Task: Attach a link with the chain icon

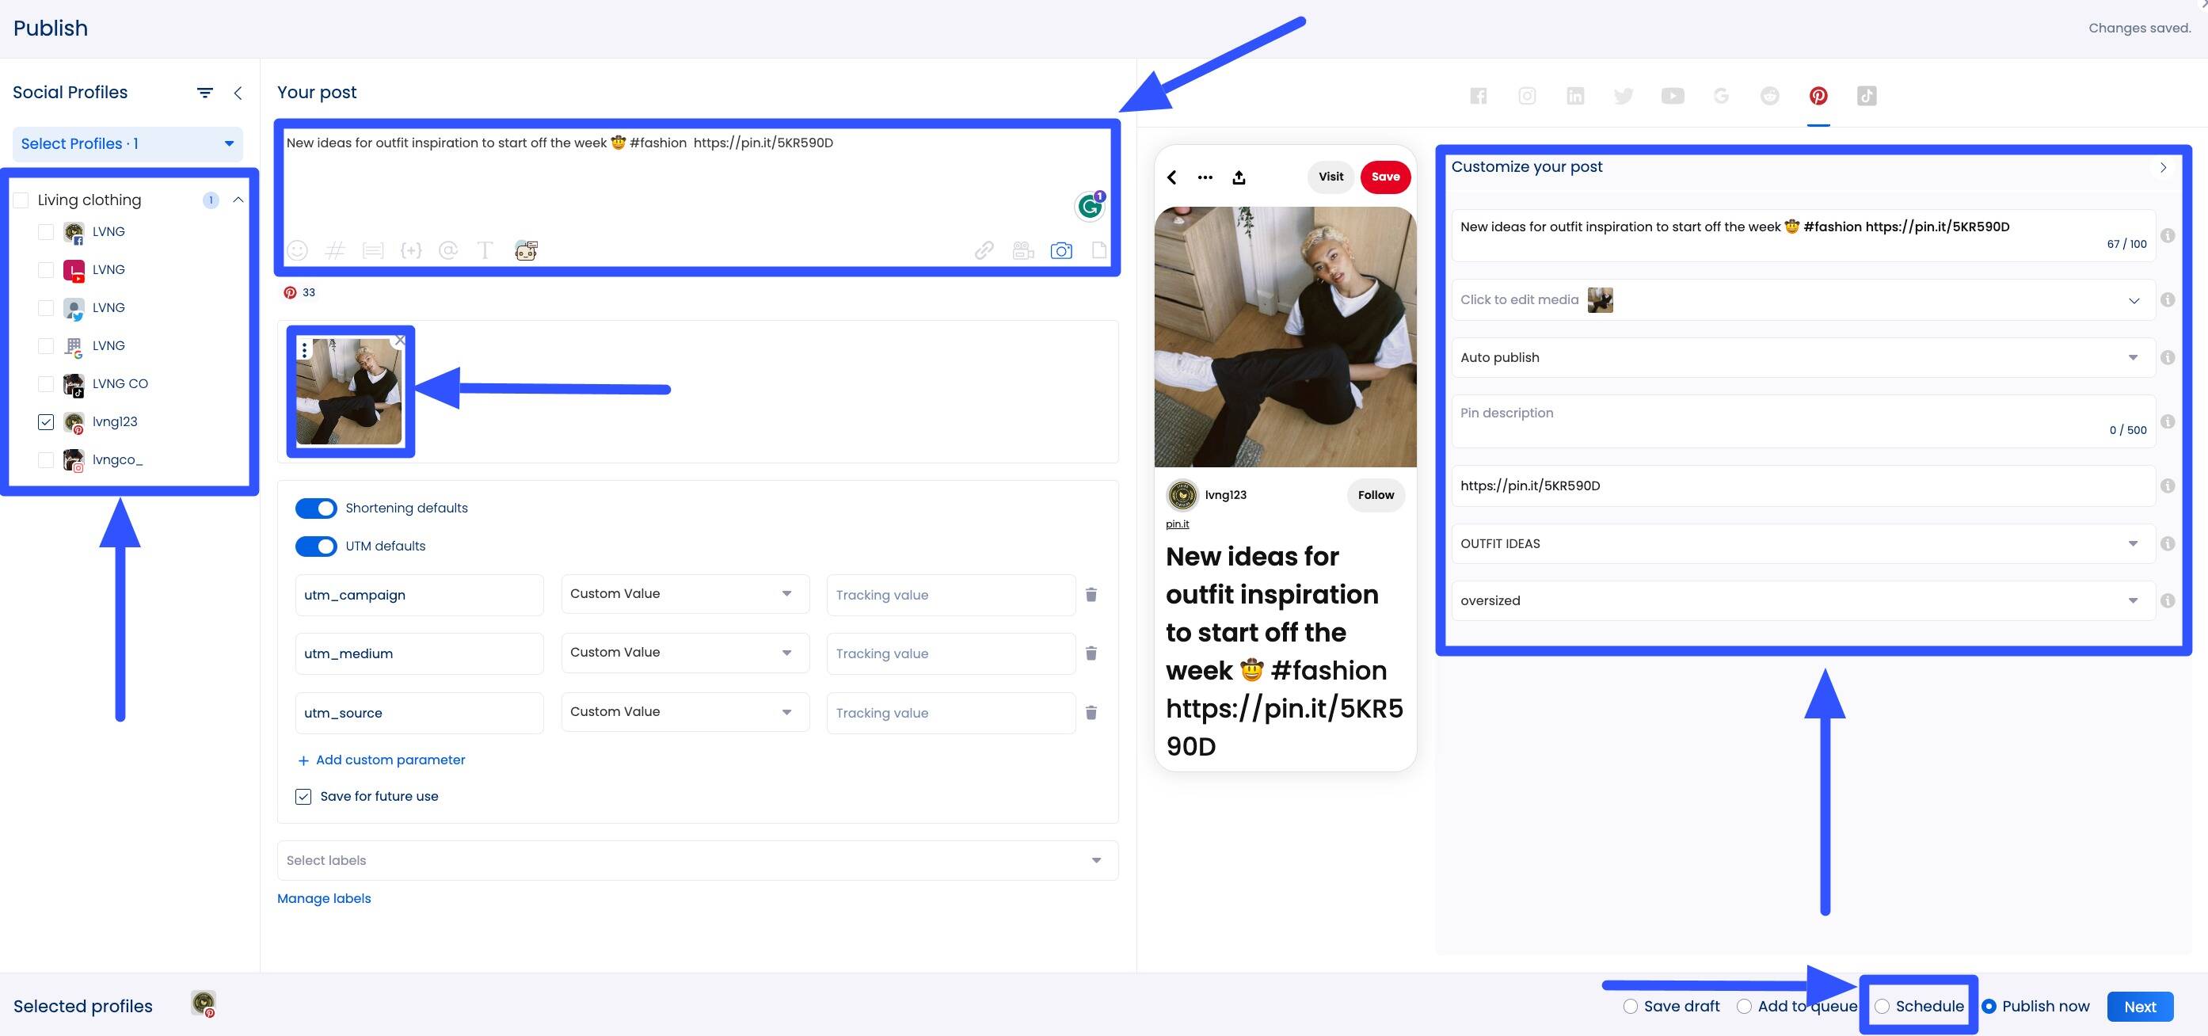Action: pyautogui.click(x=983, y=250)
